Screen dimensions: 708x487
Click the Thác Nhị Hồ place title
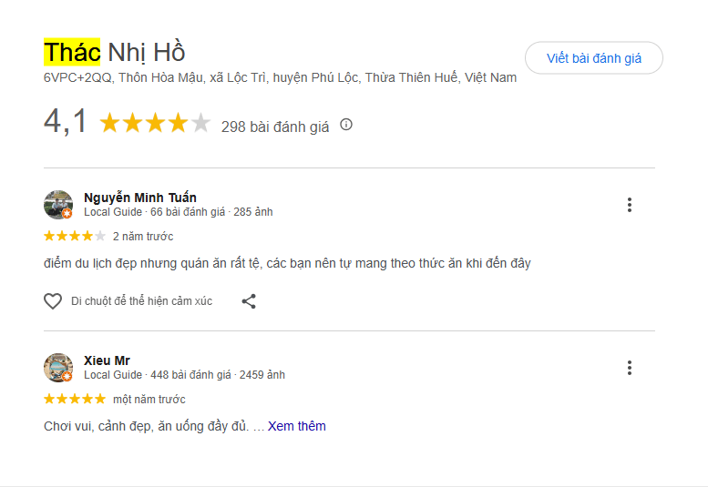[115, 52]
